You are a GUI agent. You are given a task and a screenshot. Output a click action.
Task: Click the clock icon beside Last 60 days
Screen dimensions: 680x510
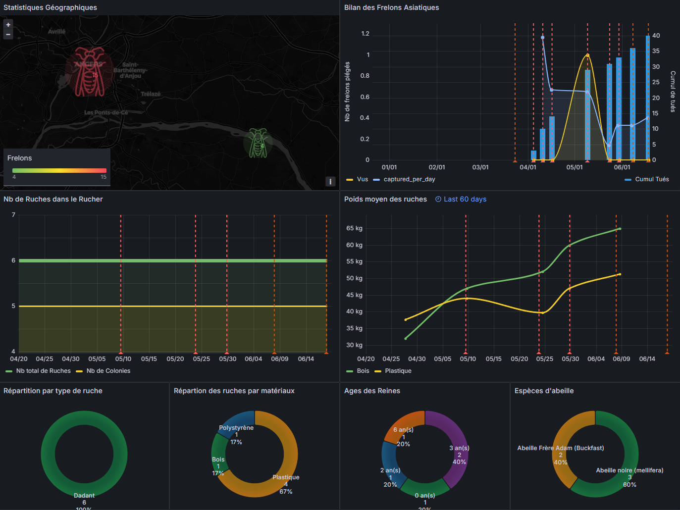point(438,199)
